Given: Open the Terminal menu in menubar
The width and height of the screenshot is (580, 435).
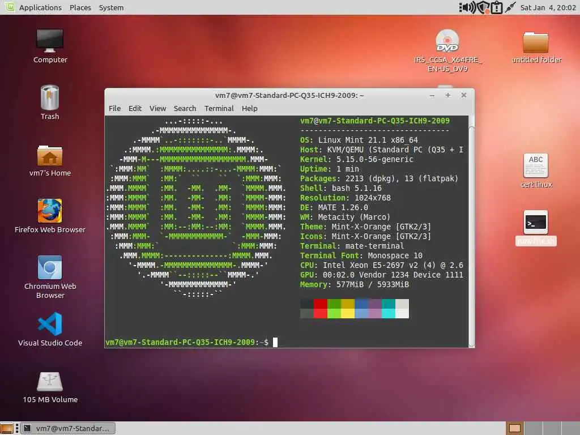Looking at the screenshot, I should (219, 108).
